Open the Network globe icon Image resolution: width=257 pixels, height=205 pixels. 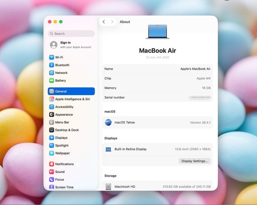pos(51,72)
